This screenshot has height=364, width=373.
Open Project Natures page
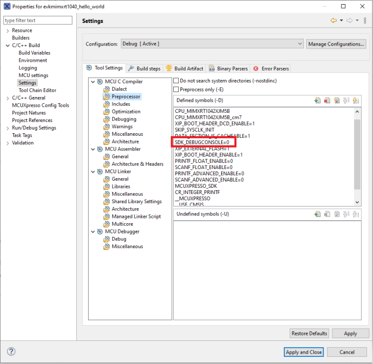click(29, 113)
